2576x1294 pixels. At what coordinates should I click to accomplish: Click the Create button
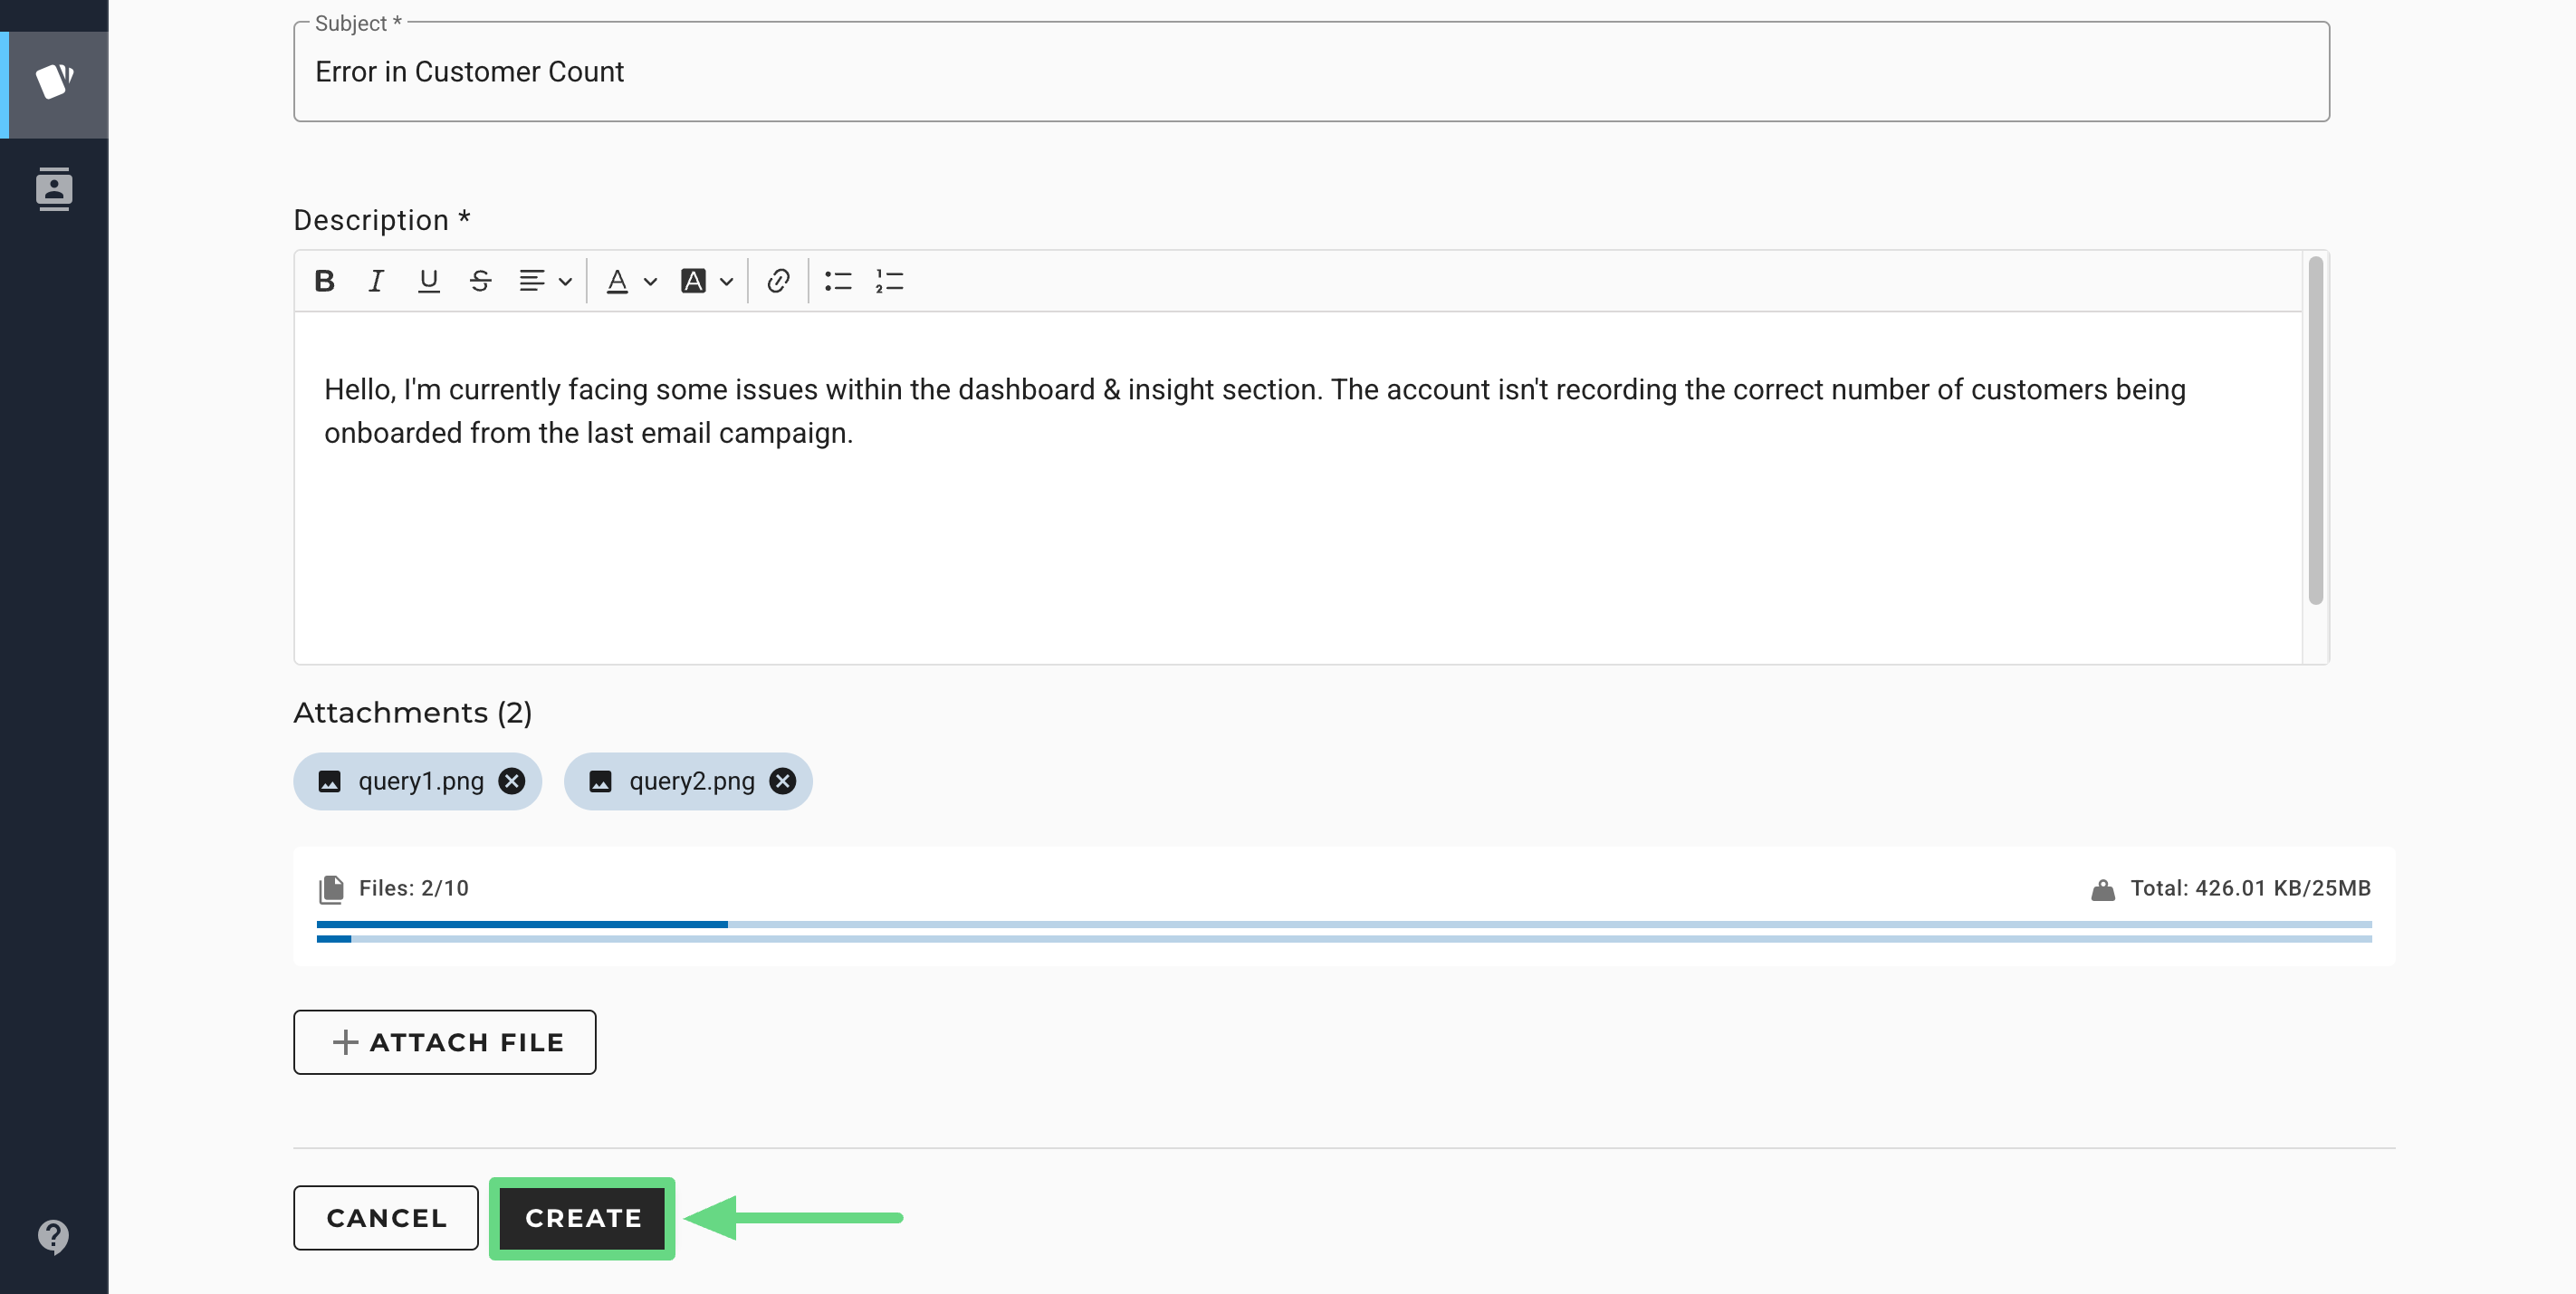click(x=582, y=1218)
